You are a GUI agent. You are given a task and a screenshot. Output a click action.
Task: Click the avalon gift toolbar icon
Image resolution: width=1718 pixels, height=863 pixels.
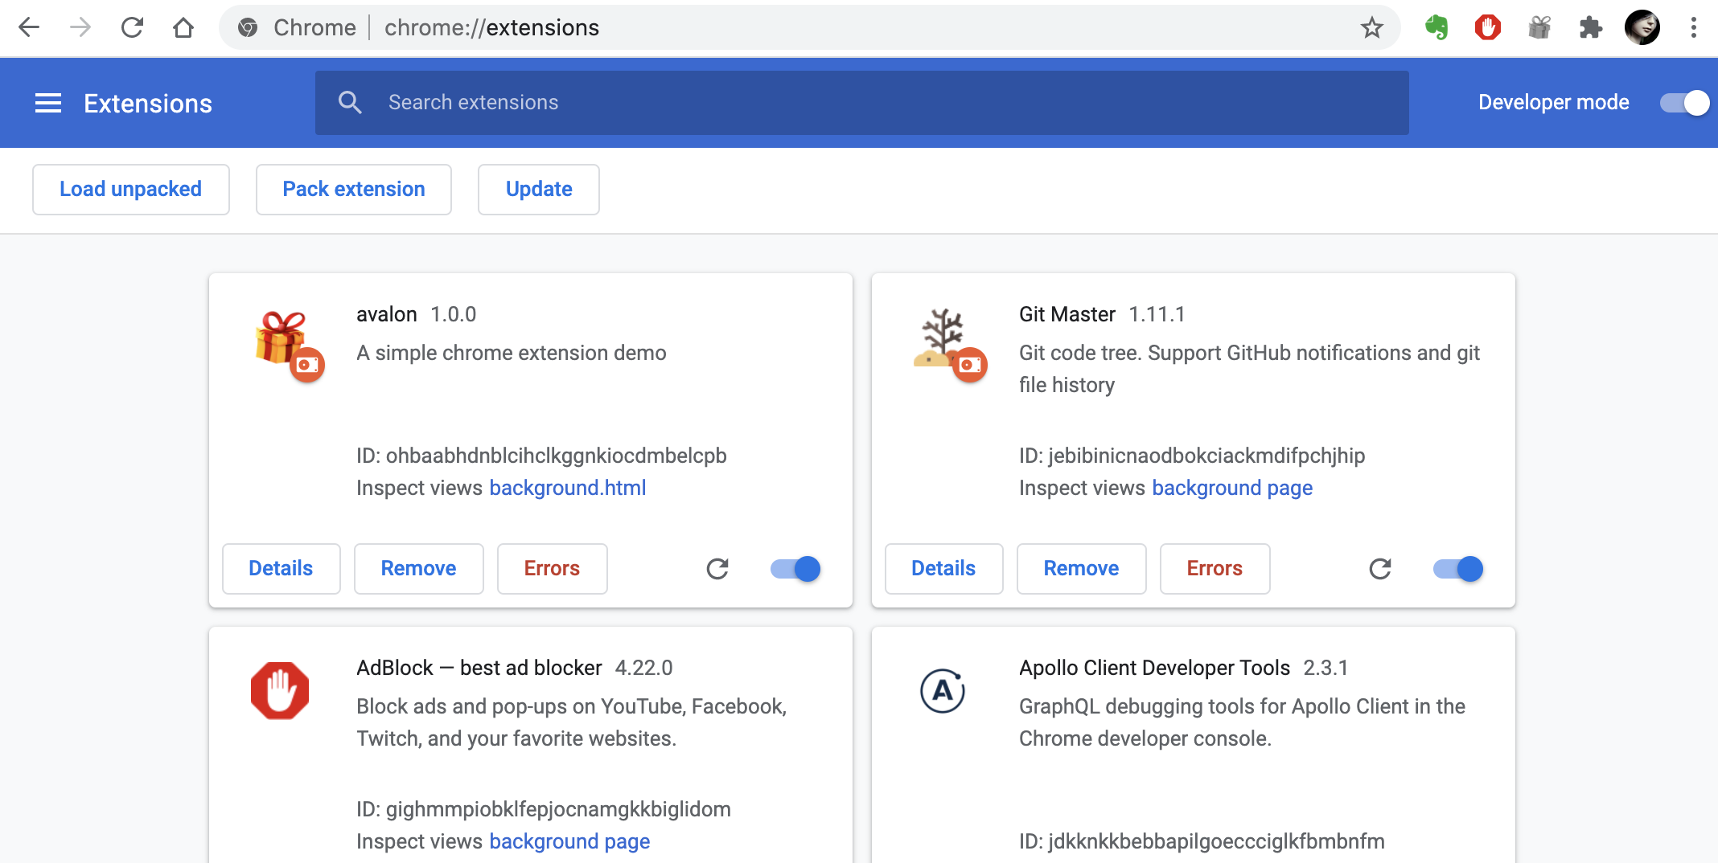pos(1539,27)
